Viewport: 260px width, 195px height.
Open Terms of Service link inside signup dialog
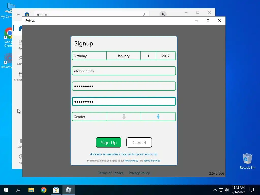[x=152, y=161]
